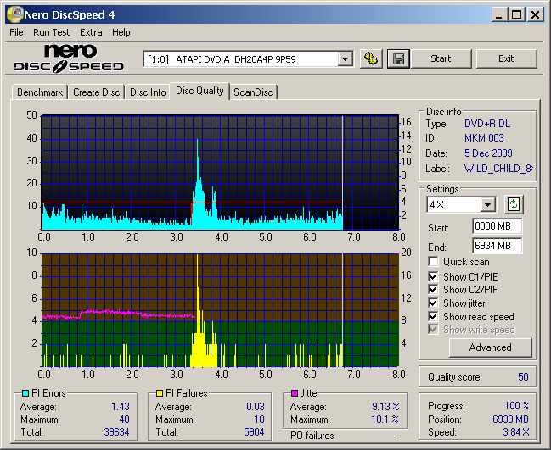Viewport: 551px width, 450px height.
Task: Click the Jitter maximum 10.1 % value
Action: coord(385,419)
